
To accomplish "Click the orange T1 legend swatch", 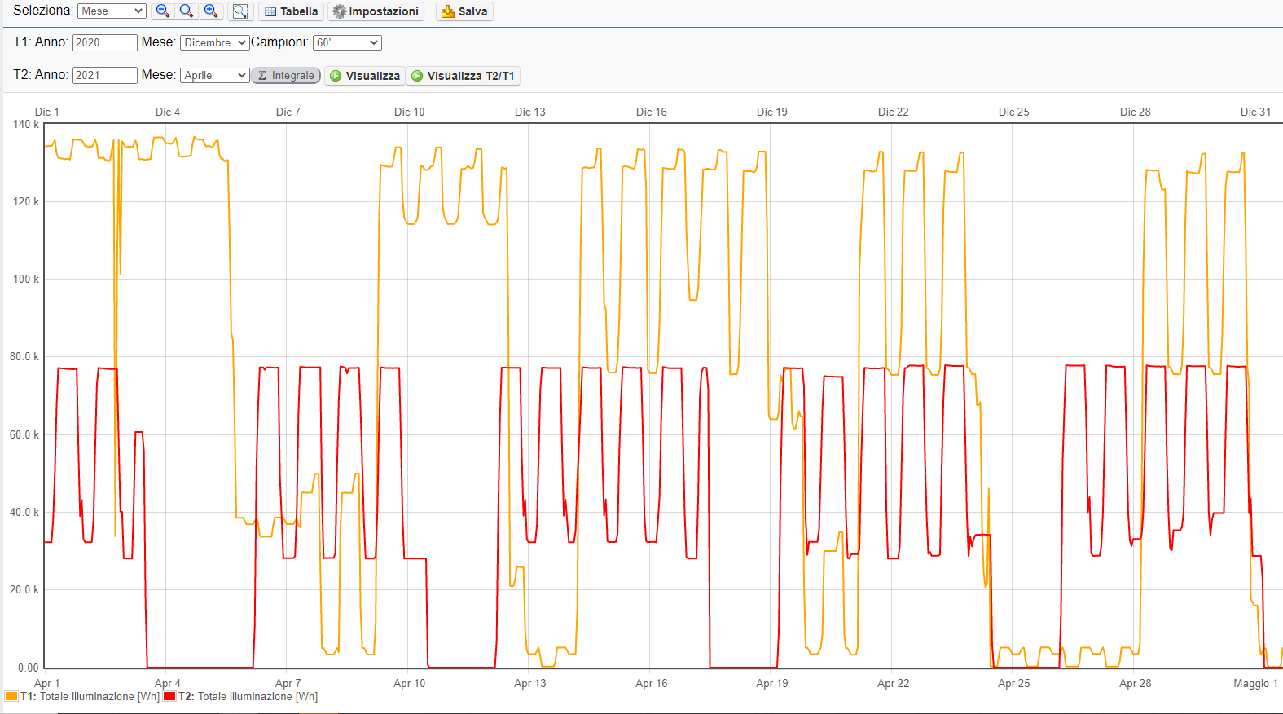I will tap(11, 697).
